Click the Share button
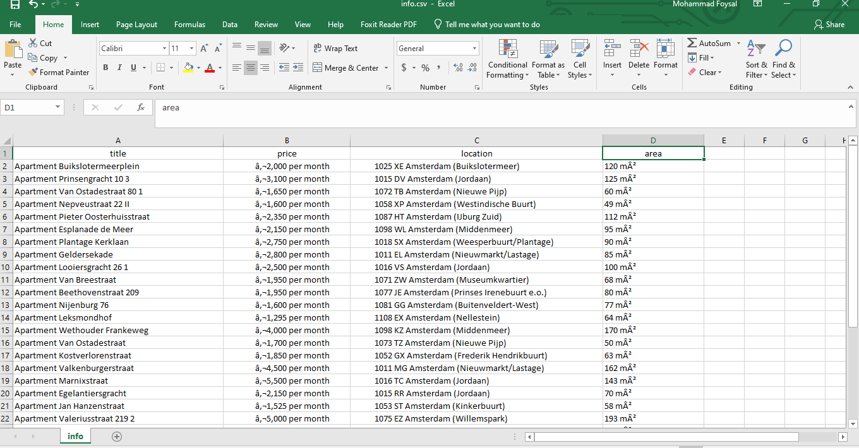 point(829,25)
